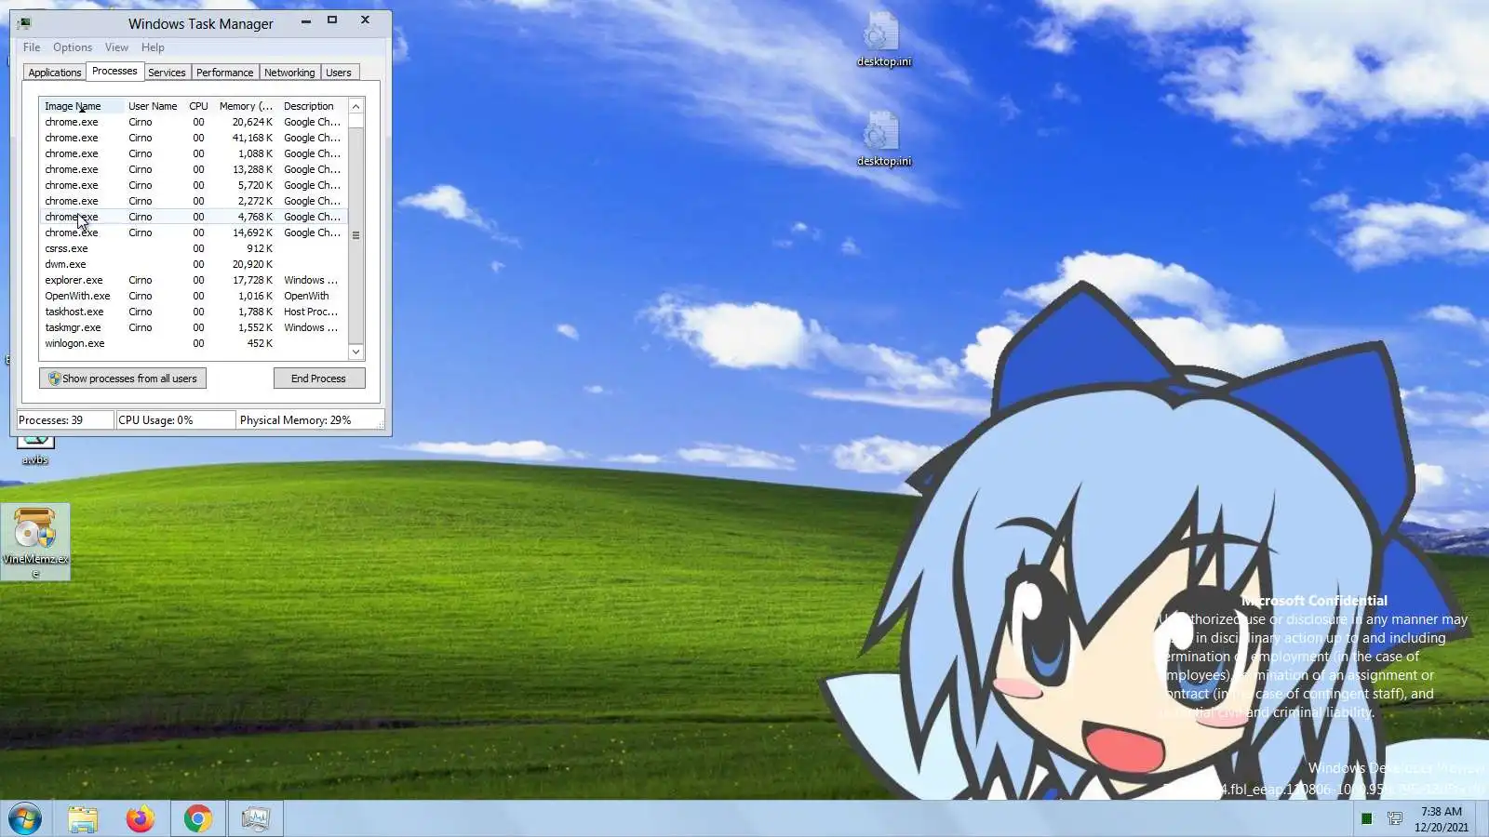Select the taskmgr.exe process

pyautogui.click(x=194, y=327)
